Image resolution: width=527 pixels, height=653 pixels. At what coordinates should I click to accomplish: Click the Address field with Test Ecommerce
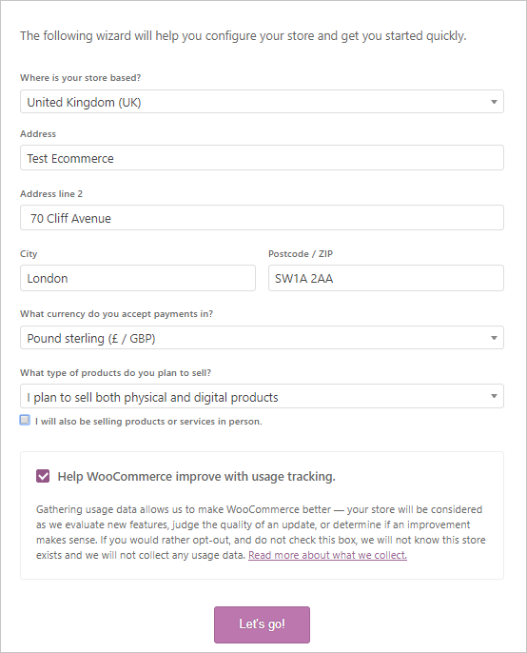[262, 158]
